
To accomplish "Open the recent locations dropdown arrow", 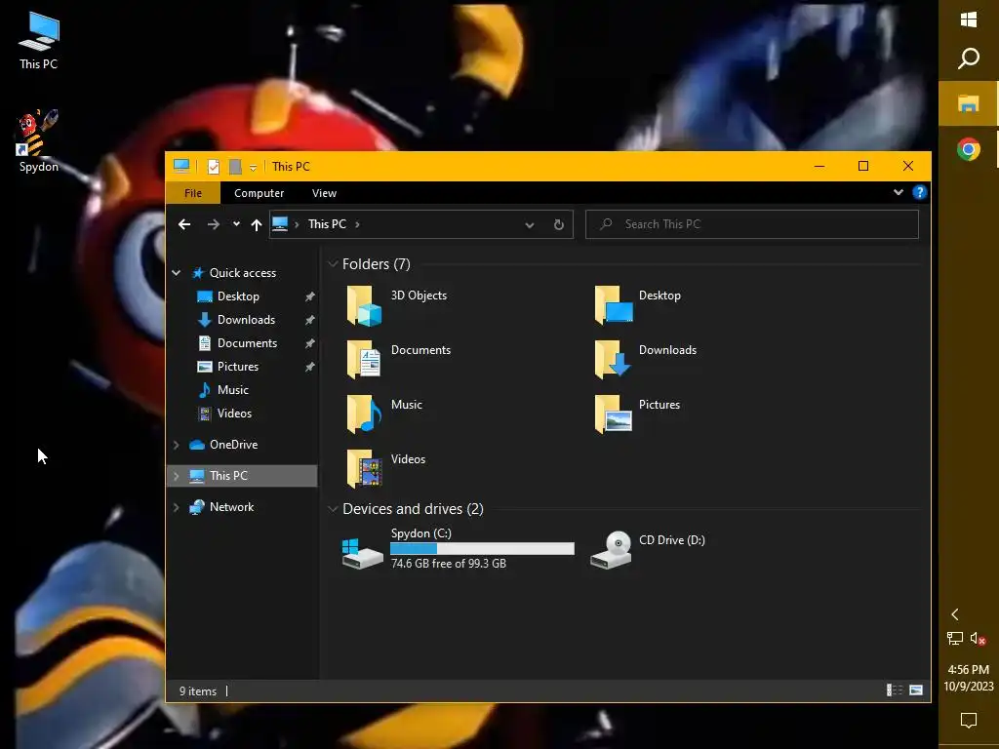I will coord(236,224).
